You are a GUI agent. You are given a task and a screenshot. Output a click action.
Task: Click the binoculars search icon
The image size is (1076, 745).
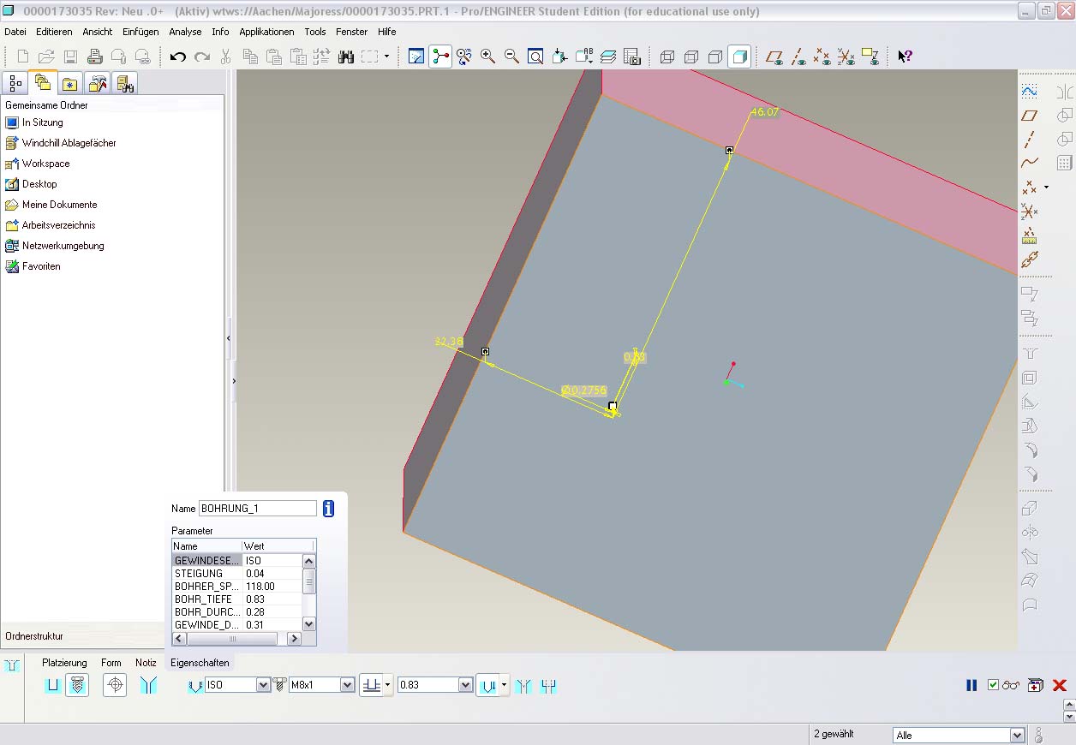pyautogui.click(x=346, y=57)
